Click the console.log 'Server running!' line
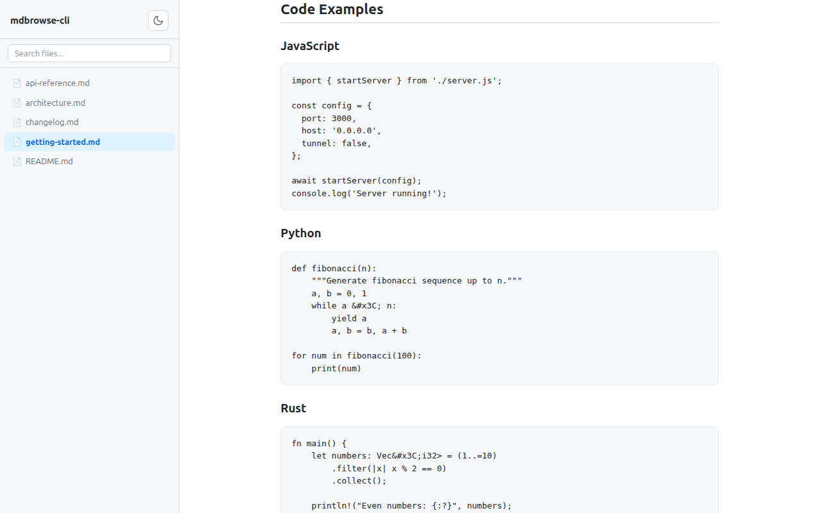820x513 pixels. 369,193
